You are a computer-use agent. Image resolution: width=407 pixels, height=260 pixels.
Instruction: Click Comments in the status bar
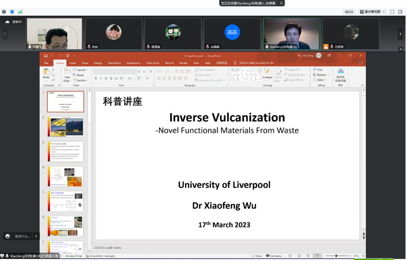coord(274,256)
